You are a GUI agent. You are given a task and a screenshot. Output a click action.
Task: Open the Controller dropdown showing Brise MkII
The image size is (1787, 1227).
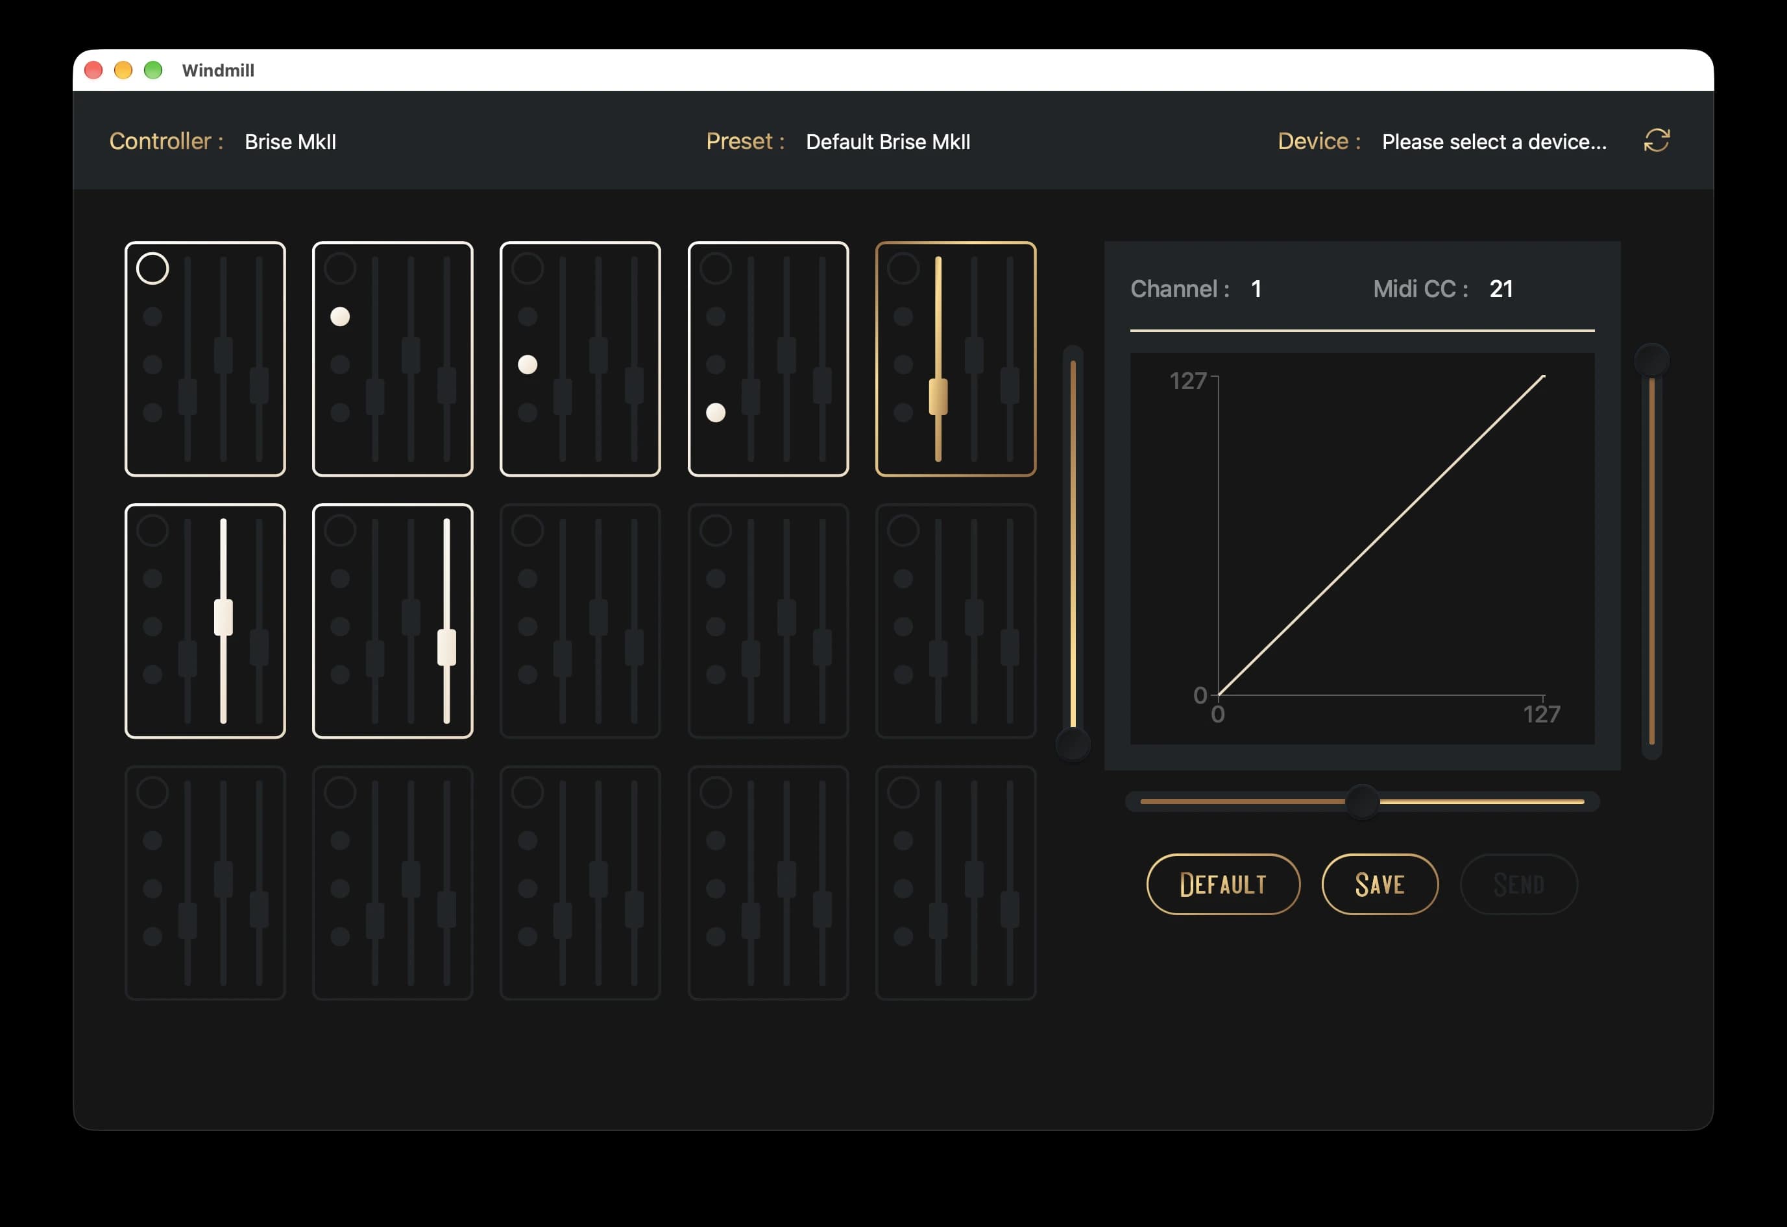[x=290, y=141]
